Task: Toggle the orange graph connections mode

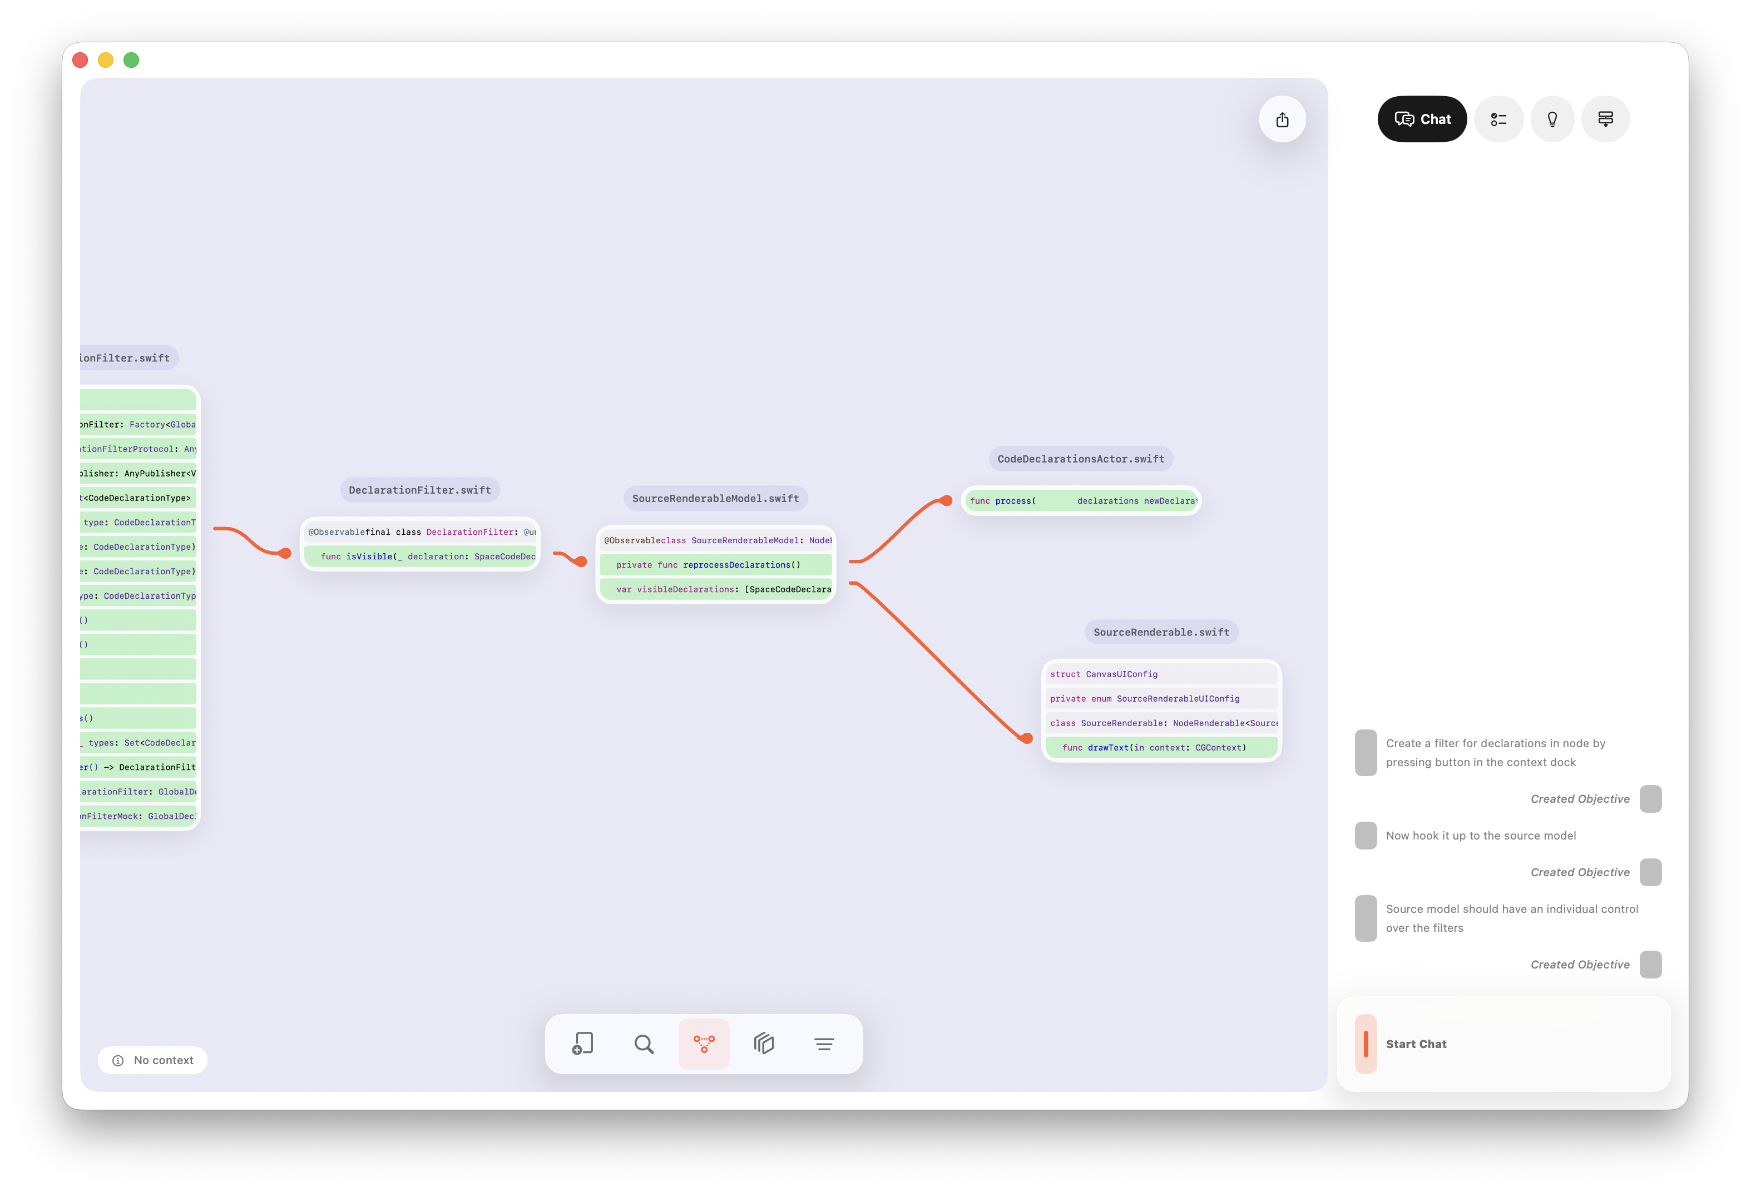Action: coord(704,1044)
